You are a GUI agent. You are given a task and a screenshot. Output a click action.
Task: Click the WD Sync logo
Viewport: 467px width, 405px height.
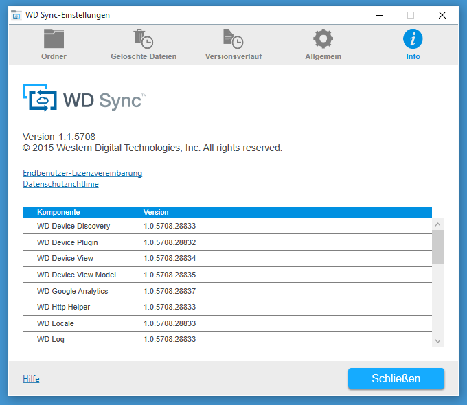[x=84, y=98]
